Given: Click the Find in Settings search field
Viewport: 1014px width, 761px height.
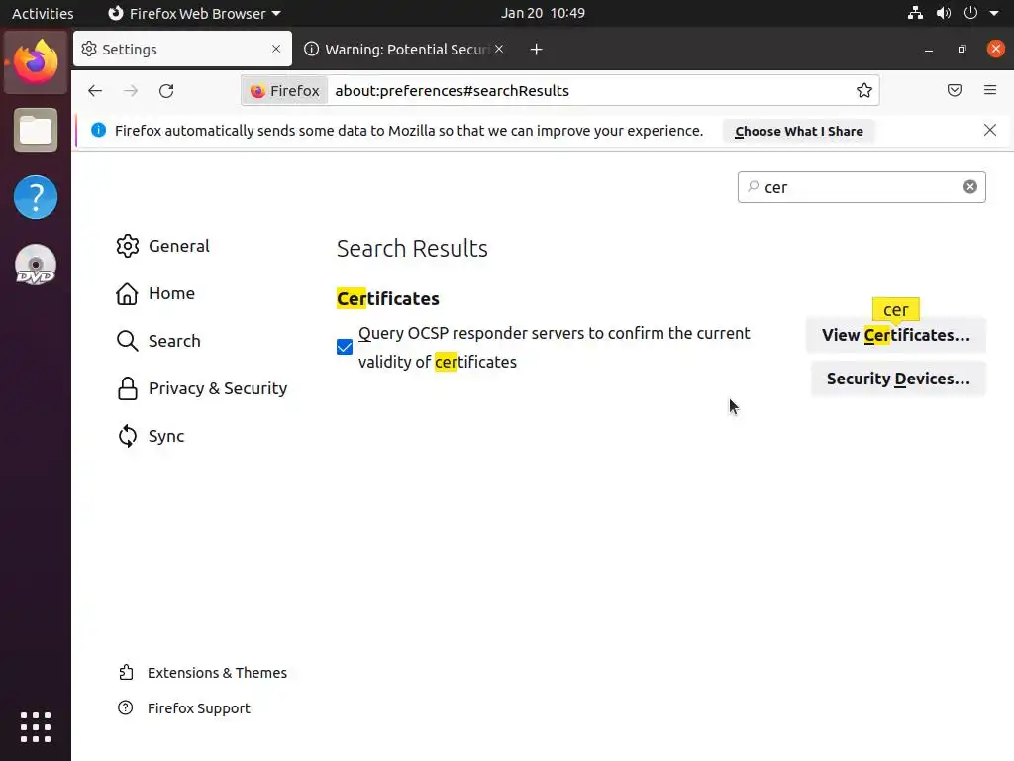Looking at the screenshot, I should [857, 187].
